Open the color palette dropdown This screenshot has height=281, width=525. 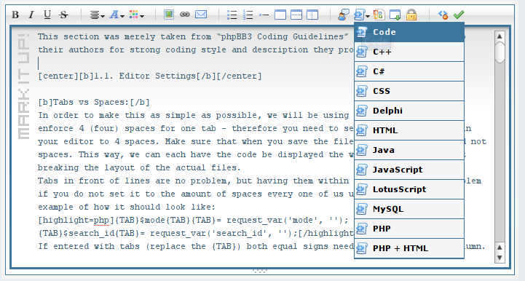137,15
